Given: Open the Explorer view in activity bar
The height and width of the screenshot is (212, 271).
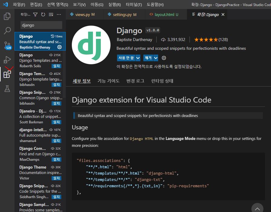Looking at the screenshot, I should pyautogui.click(x=7, y=16).
